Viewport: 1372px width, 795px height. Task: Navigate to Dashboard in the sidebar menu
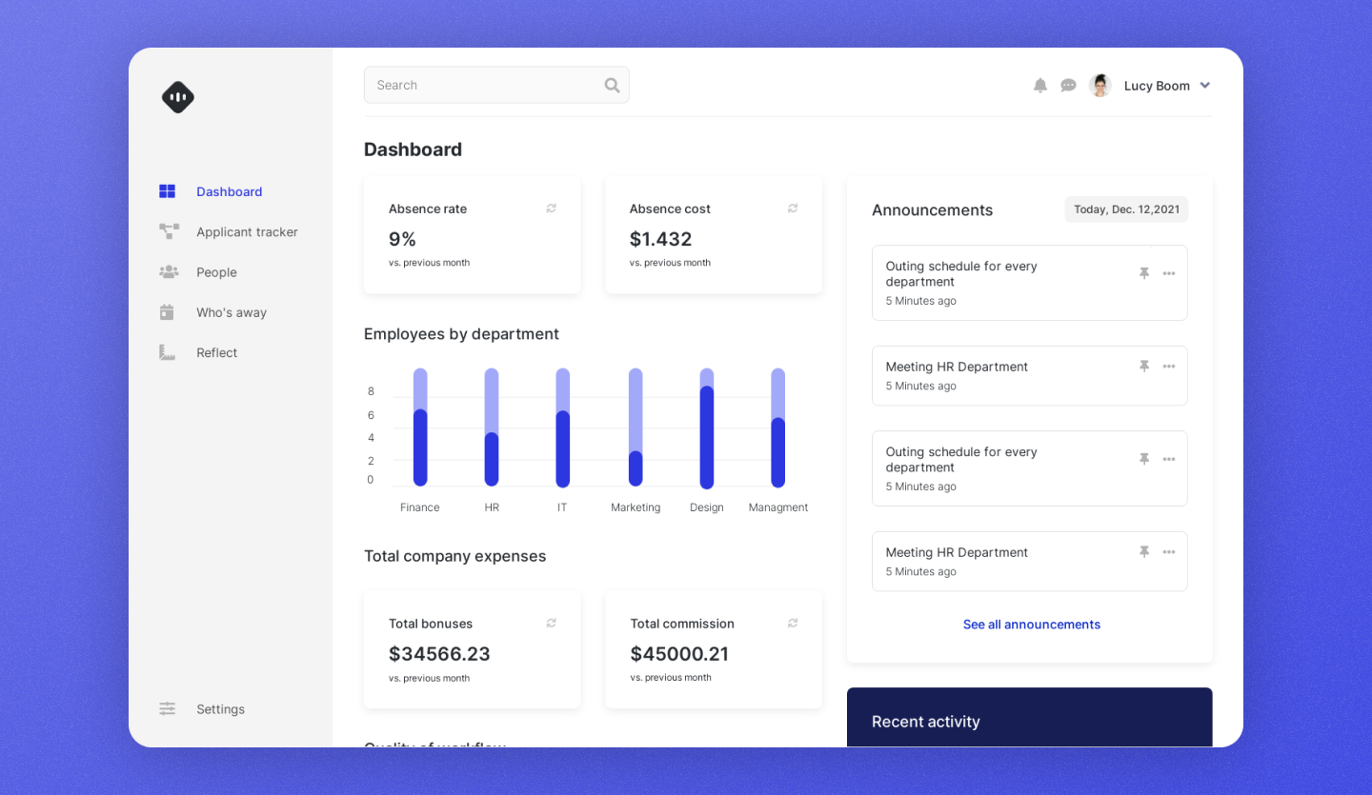click(x=229, y=191)
